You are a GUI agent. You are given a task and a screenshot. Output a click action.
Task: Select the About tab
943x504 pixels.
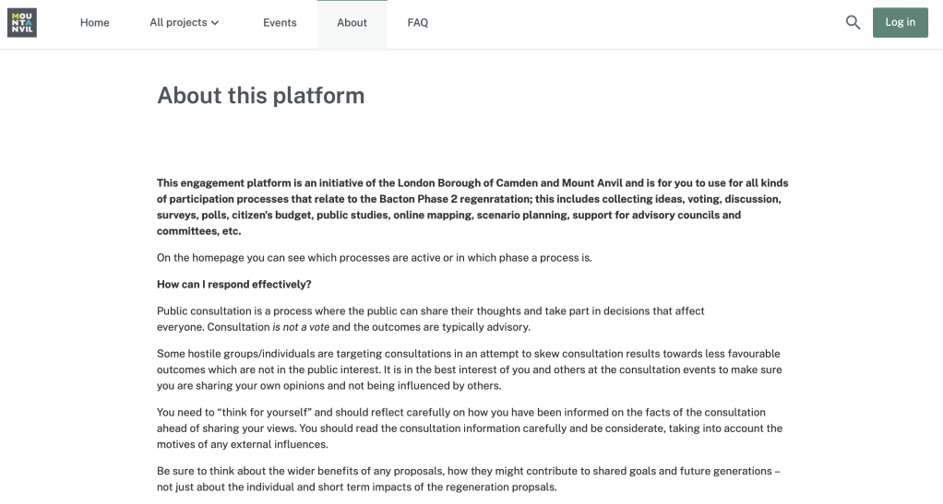352,23
